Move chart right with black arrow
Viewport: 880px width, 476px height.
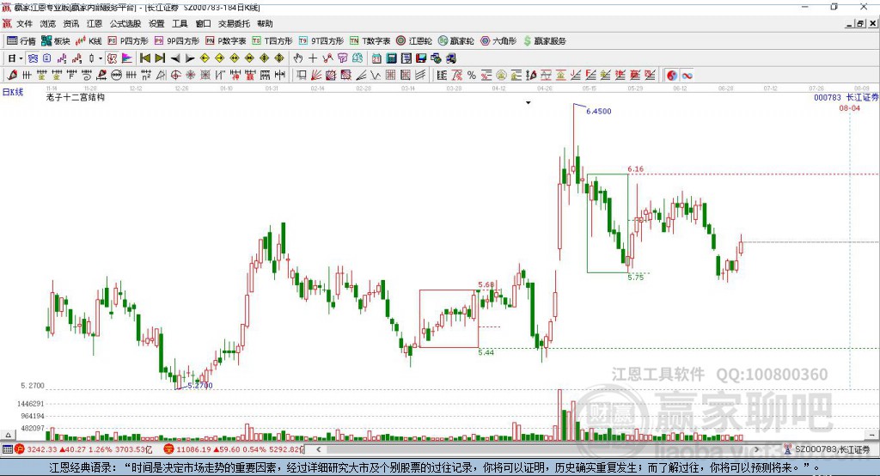(x=190, y=58)
